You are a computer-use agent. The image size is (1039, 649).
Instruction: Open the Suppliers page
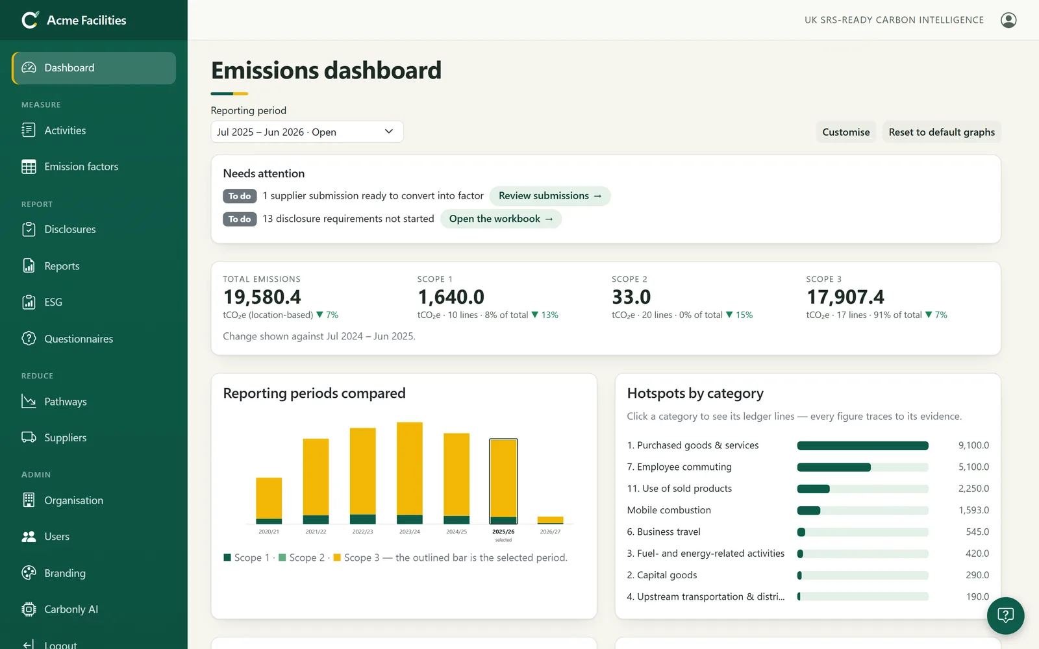pyautogui.click(x=94, y=437)
